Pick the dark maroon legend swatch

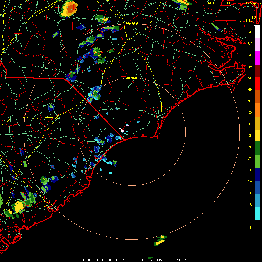coord(257,71)
